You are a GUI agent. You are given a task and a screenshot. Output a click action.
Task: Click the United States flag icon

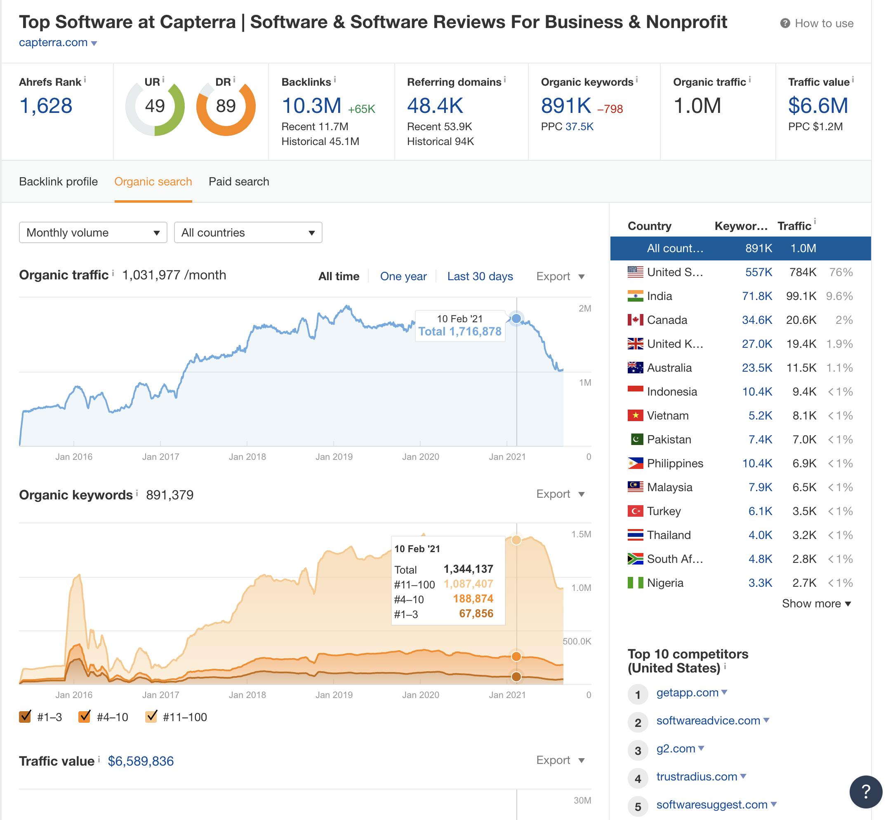635,272
